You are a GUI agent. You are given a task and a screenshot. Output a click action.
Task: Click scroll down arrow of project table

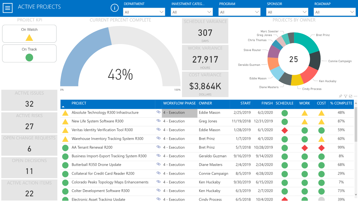point(356,194)
